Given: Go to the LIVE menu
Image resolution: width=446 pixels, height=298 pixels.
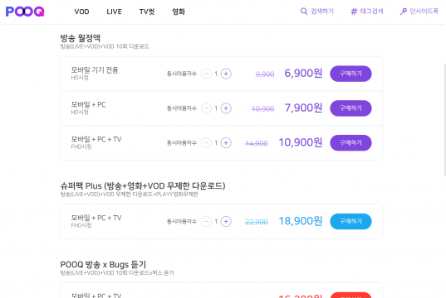Looking at the screenshot, I should 114,12.
